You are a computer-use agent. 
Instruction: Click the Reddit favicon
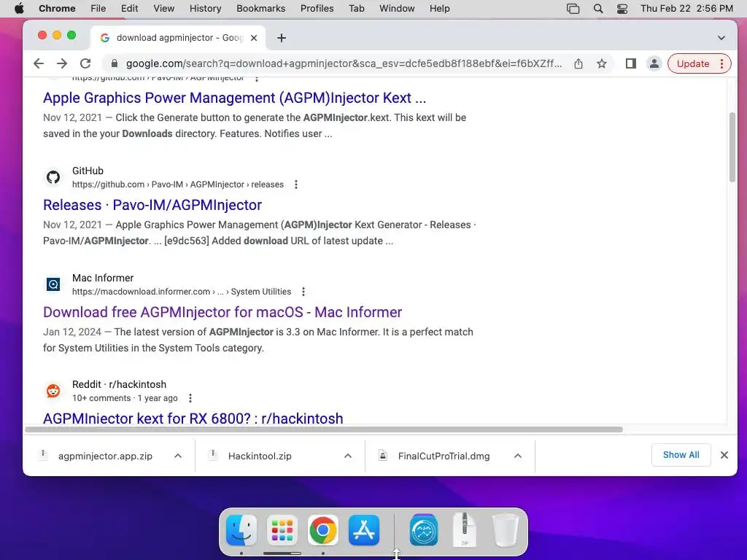click(53, 391)
